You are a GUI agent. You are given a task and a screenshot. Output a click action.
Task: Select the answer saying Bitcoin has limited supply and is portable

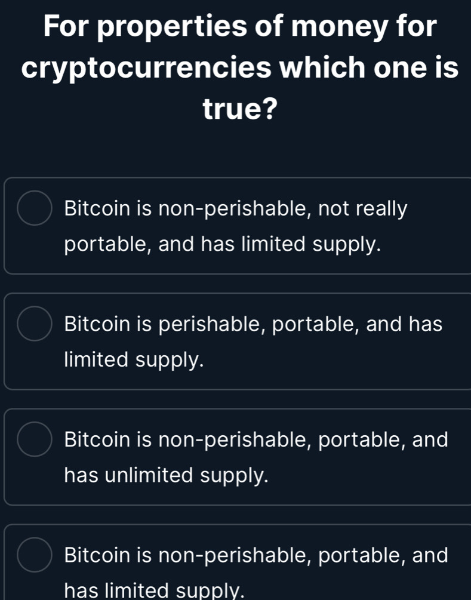(236, 567)
